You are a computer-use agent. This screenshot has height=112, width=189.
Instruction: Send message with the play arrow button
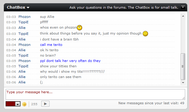(45, 104)
